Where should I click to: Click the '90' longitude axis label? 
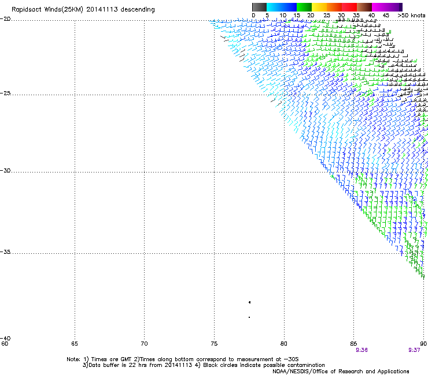[x=423, y=344]
